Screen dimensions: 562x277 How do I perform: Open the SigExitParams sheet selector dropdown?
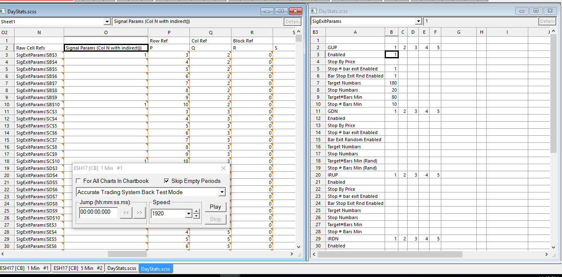[x=418, y=21]
